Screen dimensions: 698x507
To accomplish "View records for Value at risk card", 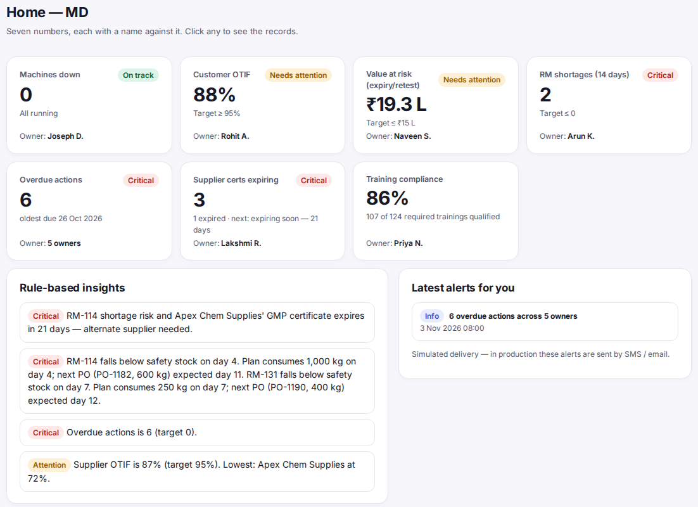I will click(435, 105).
